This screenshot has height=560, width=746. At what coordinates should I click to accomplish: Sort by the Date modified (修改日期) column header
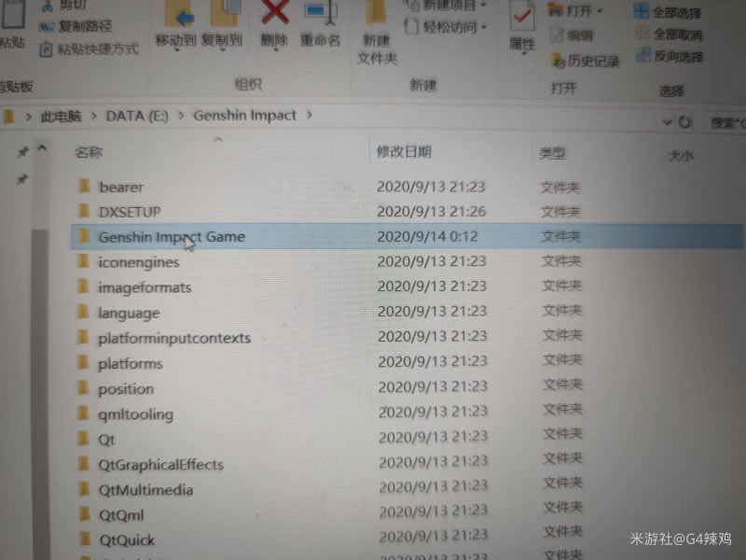point(404,151)
